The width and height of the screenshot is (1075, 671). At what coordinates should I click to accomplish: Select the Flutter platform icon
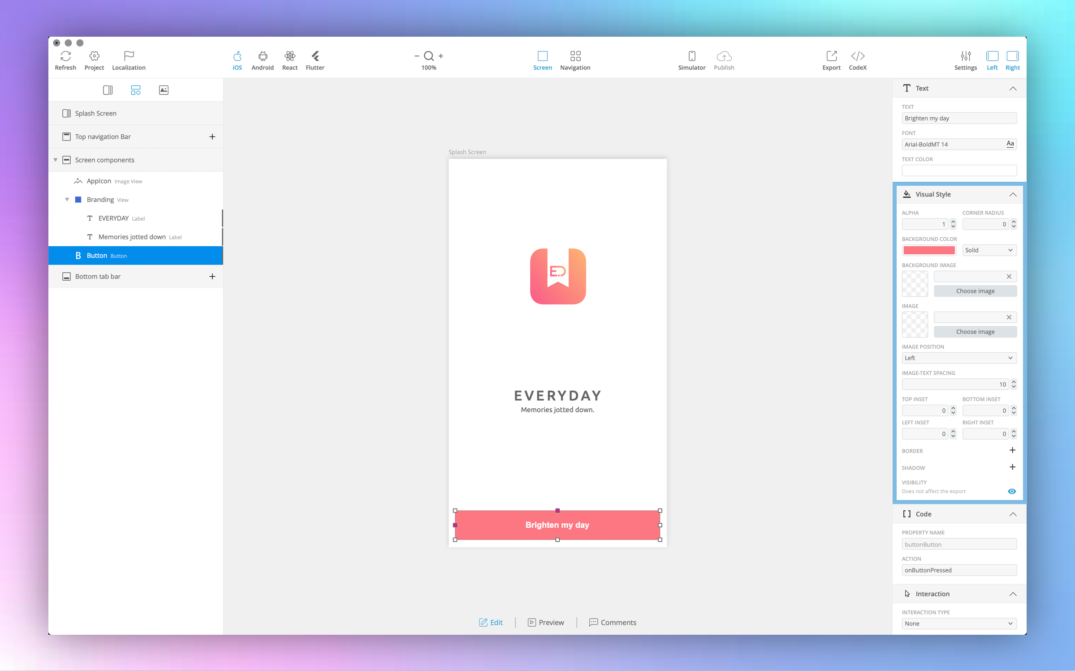pos(315,56)
